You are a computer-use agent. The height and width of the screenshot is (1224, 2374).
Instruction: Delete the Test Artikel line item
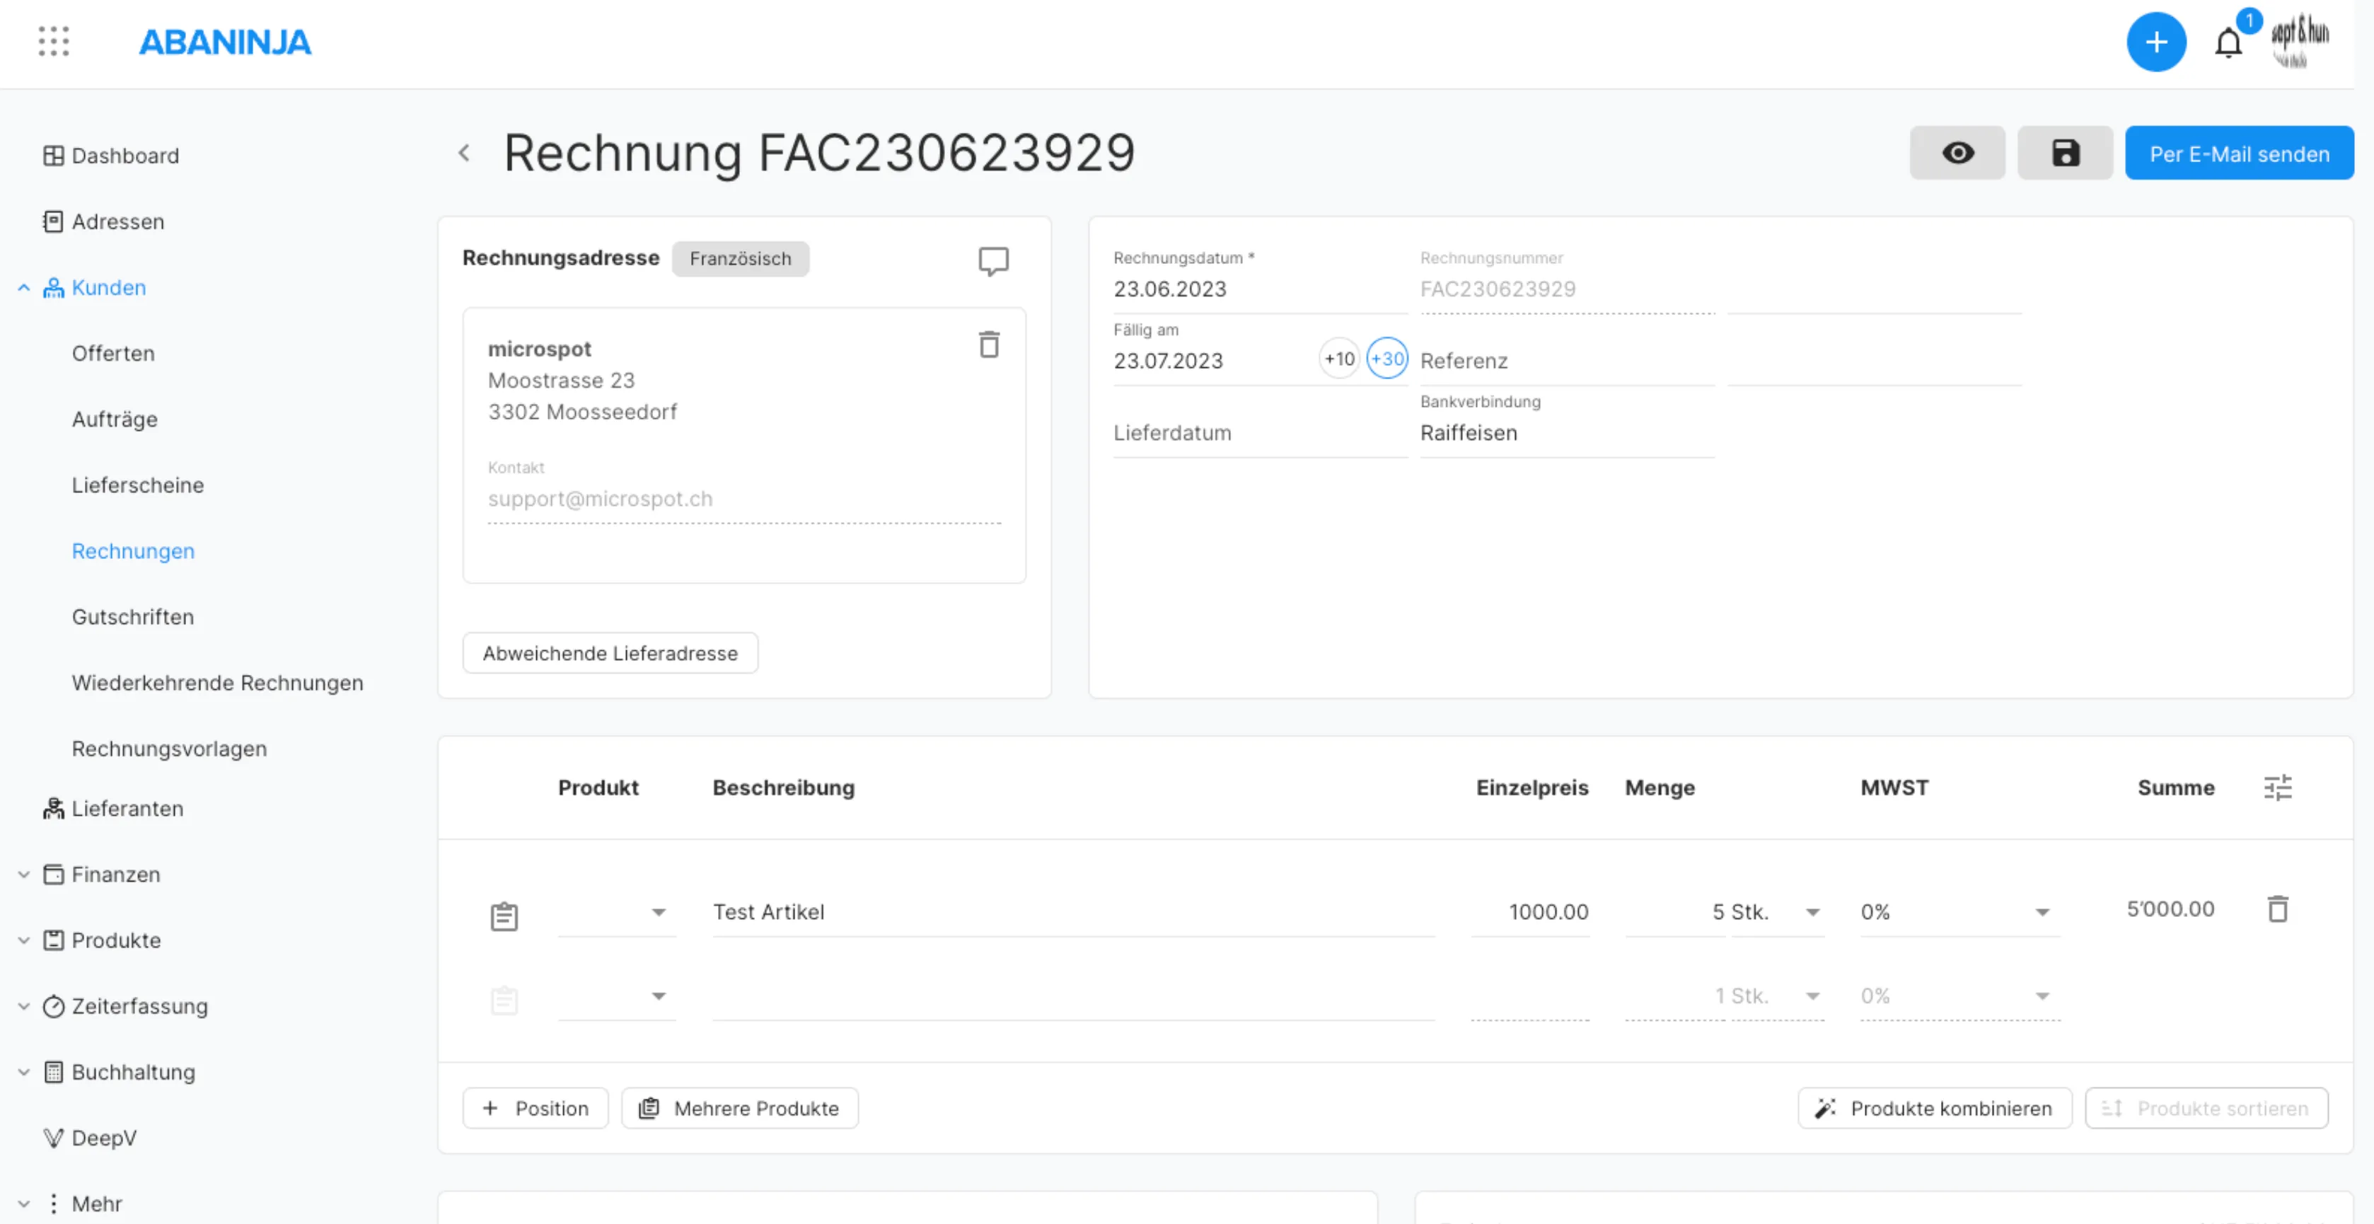tap(2277, 908)
